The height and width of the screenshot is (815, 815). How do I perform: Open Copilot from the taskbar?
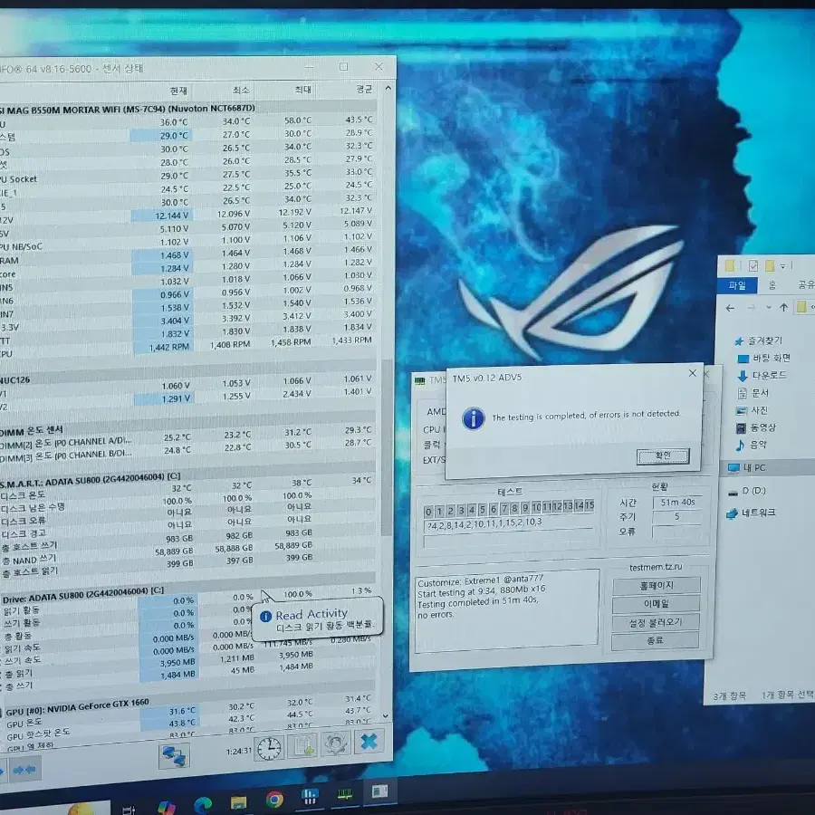[x=167, y=807]
